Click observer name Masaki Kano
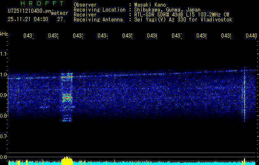This screenshot has width=259, height=165. point(150,5)
